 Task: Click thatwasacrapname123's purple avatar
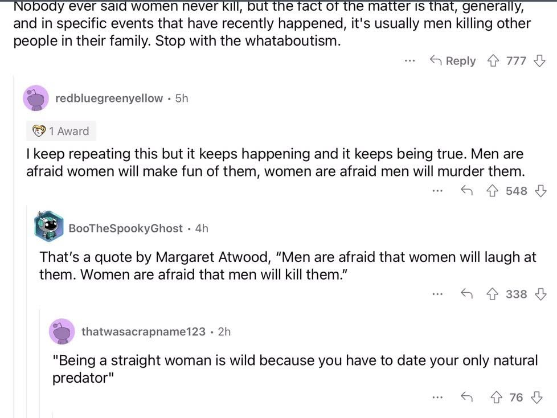click(62, 331)
